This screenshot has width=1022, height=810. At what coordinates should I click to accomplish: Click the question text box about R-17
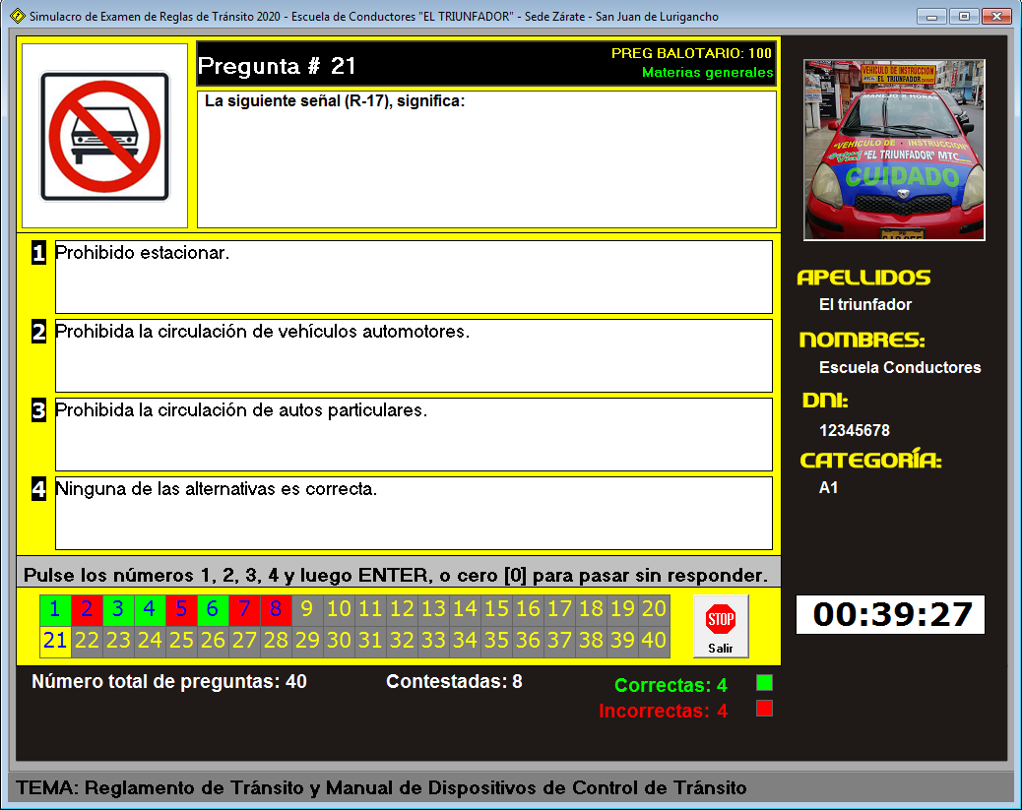[487, 158]
